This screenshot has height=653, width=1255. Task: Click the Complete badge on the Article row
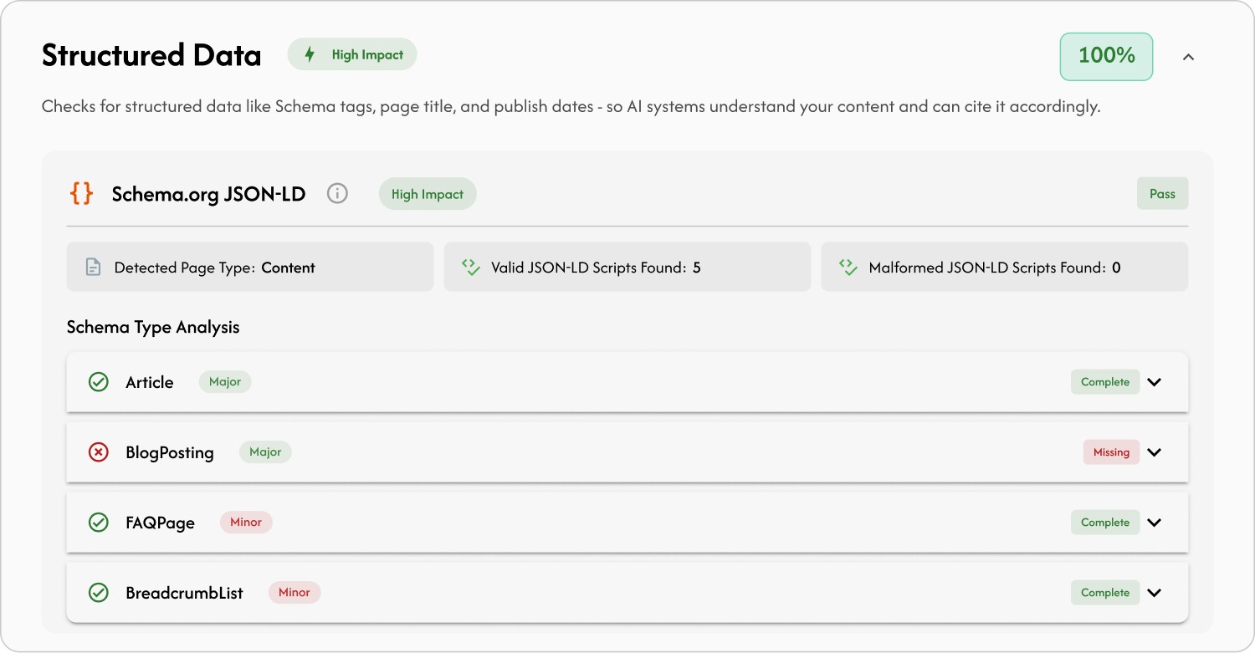1104,382
